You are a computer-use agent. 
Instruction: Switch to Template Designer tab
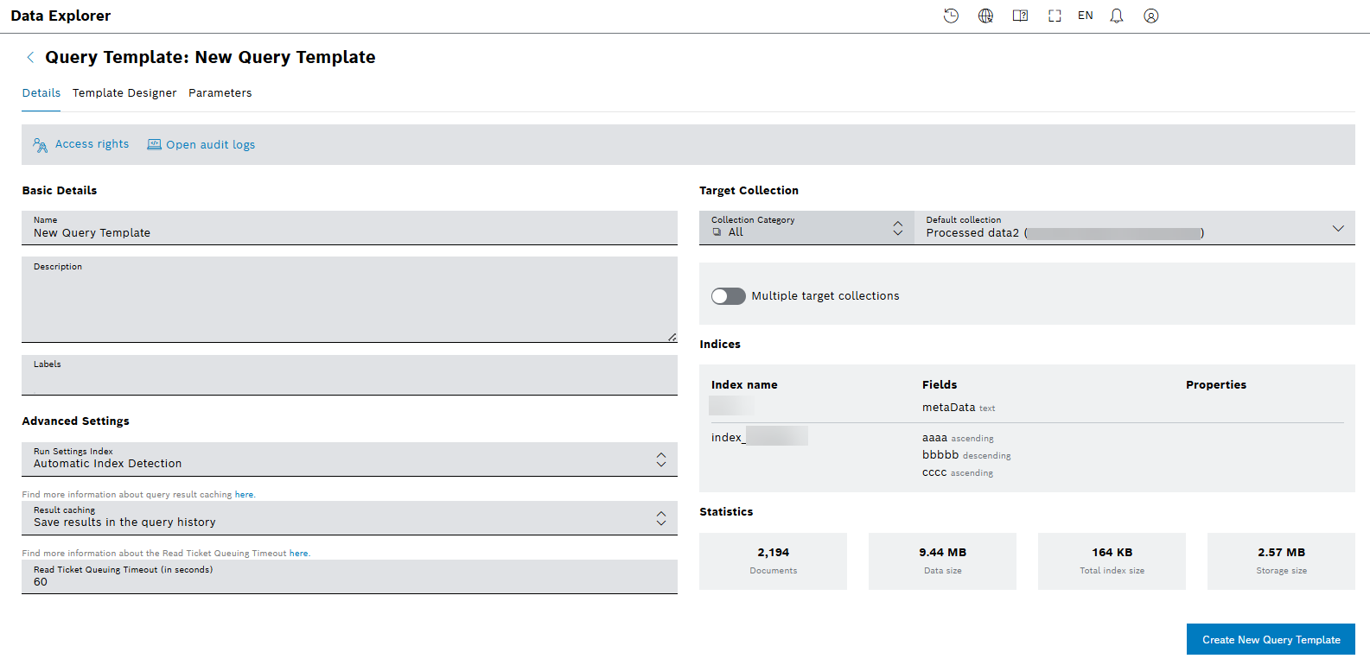124,93
